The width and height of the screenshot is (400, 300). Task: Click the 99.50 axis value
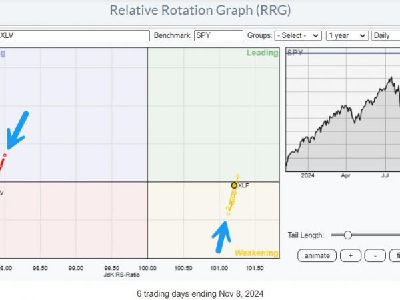112,268
